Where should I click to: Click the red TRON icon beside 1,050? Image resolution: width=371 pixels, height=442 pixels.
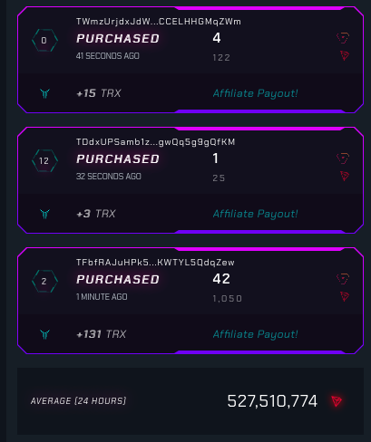(345, 296)
